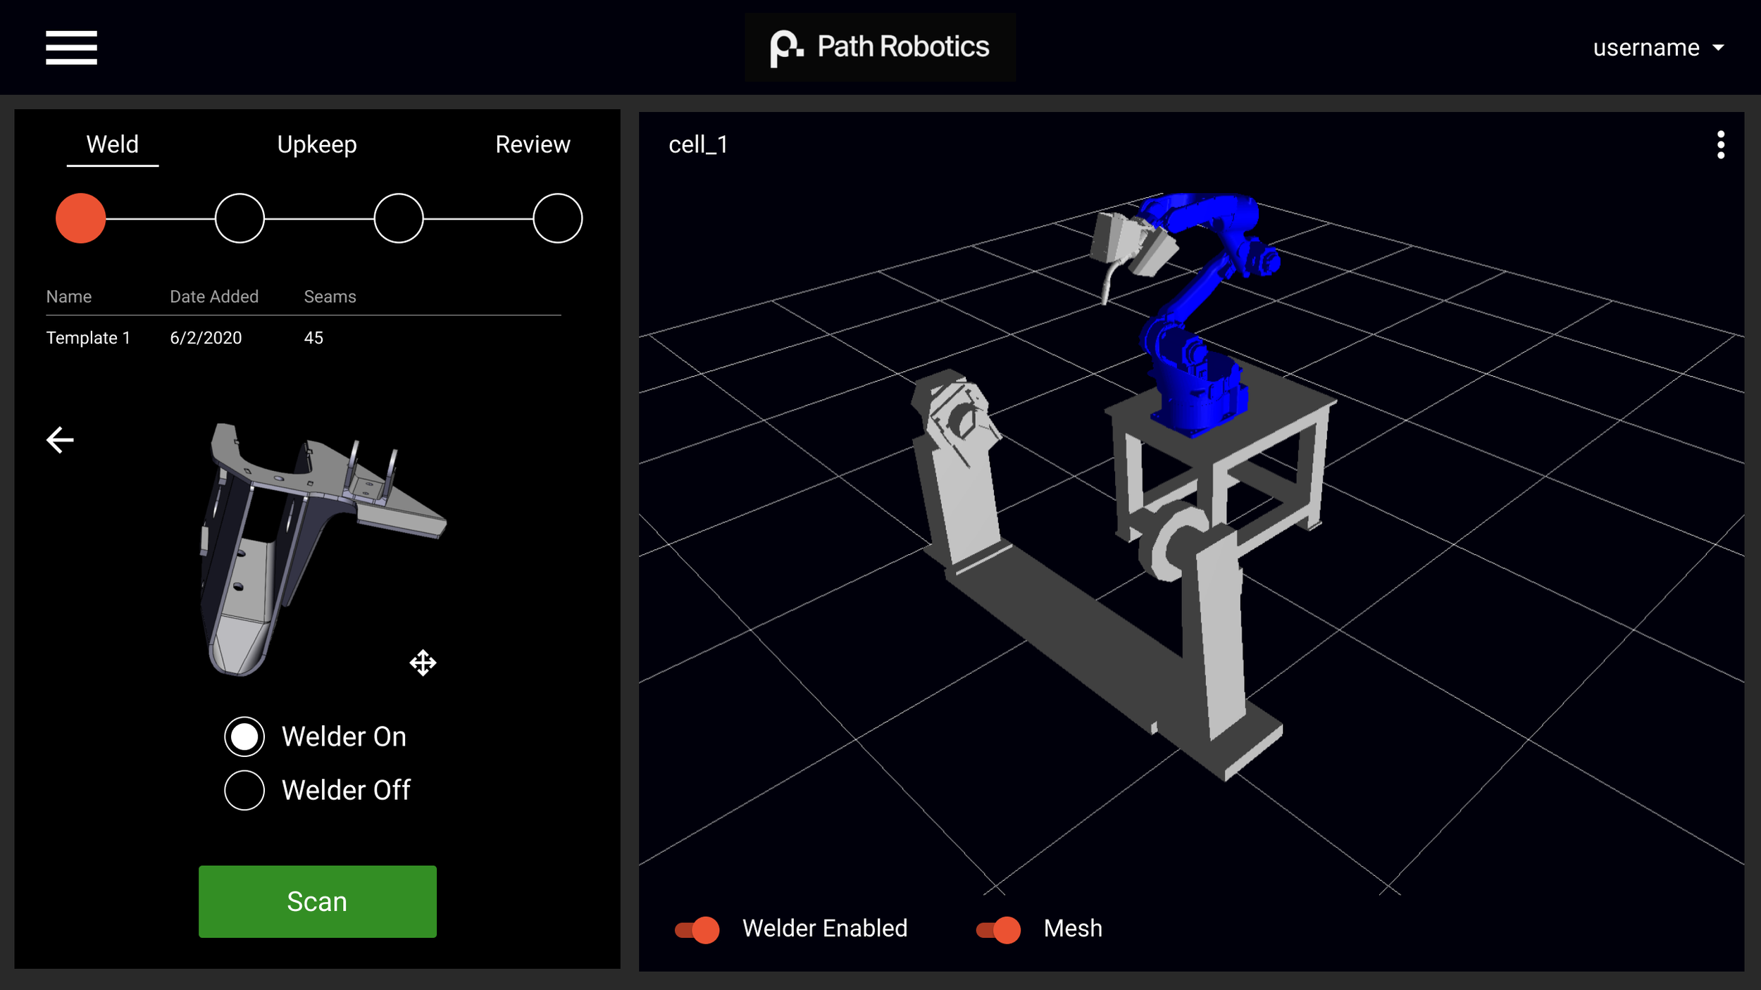Toggle the Welder Enabled switch

tap(697, 929)
